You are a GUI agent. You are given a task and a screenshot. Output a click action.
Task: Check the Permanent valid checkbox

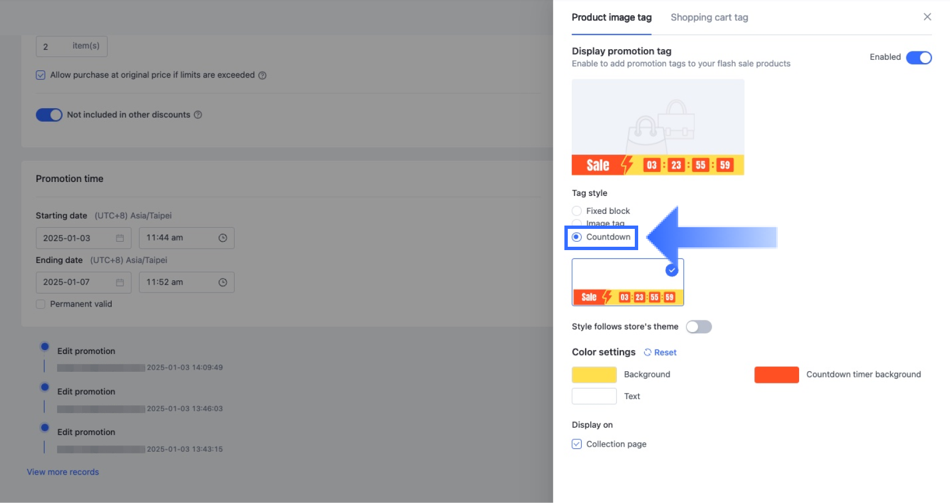point(41,304)
